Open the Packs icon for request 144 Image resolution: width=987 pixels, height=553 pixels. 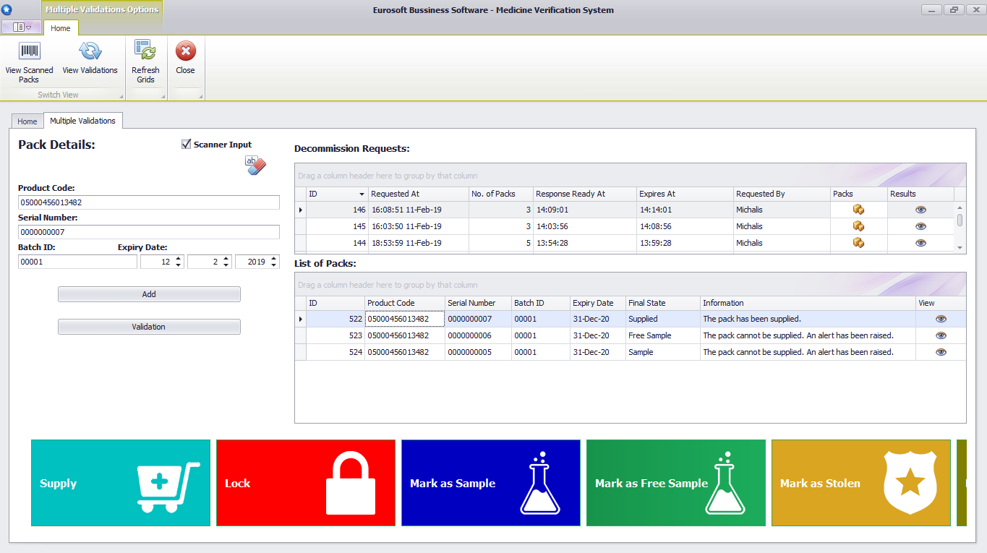(858, 243)
